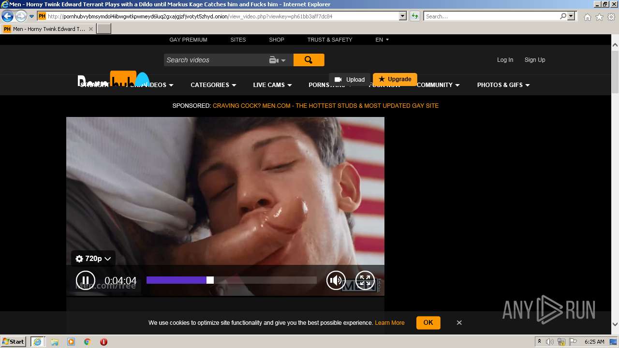619x348 pixels.
Task: Expand the COMMUNITY menu
Action: point(438,85)
